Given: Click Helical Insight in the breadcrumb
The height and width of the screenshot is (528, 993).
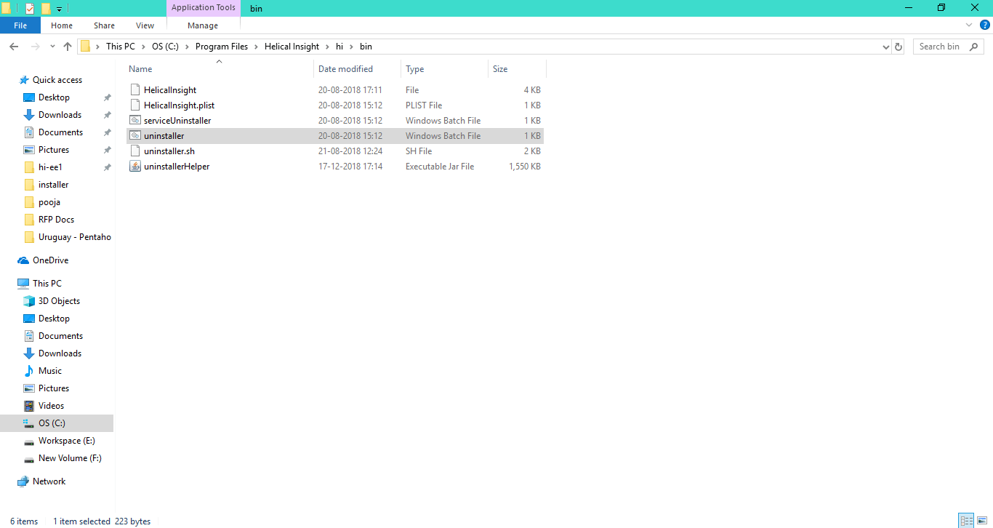Looking at the screenshot, I should pyautogui.click(x=292, y=47).
